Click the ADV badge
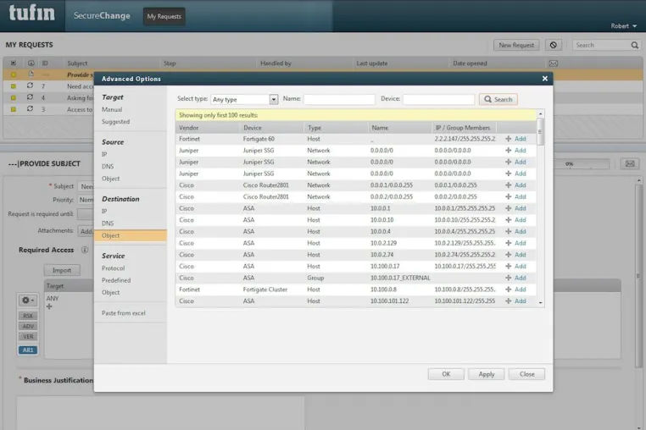This screenshot has width=646, height=430. (x=28, y=326)
